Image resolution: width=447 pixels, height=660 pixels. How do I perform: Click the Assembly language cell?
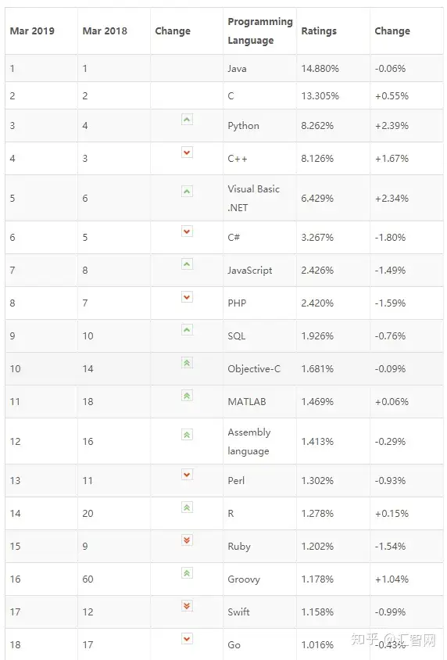point(259,441)
